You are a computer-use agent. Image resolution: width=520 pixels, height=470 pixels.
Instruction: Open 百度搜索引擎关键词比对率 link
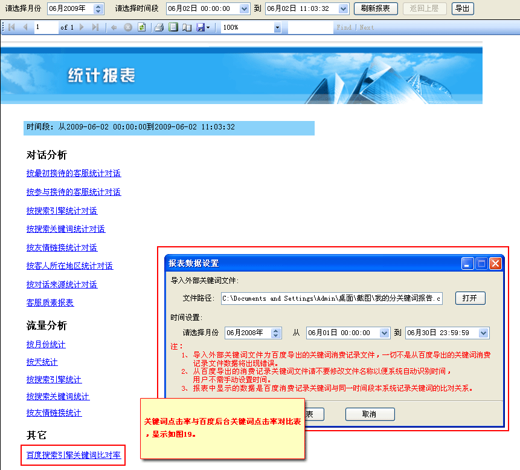coord(73,455)
